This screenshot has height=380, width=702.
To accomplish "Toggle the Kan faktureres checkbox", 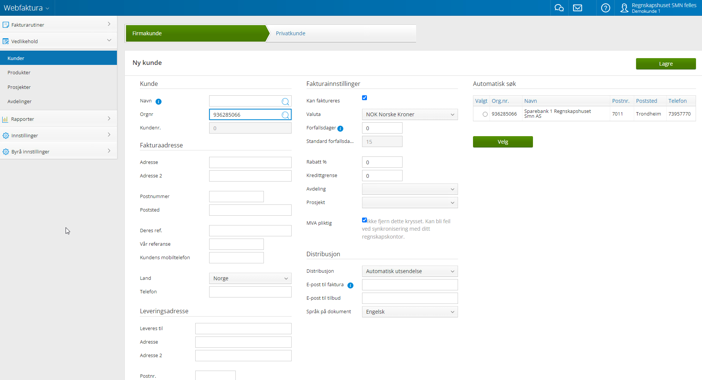I will tap(364, 98).
